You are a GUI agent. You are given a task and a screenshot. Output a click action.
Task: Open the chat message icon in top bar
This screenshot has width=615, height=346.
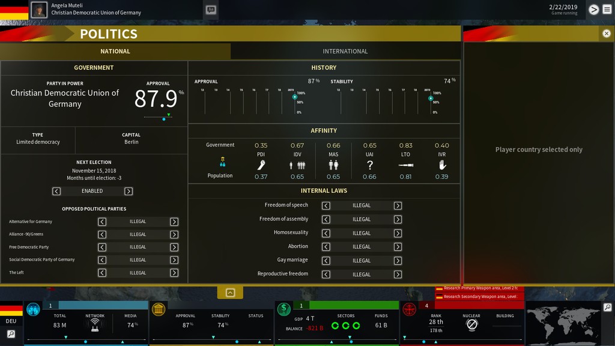211,10
